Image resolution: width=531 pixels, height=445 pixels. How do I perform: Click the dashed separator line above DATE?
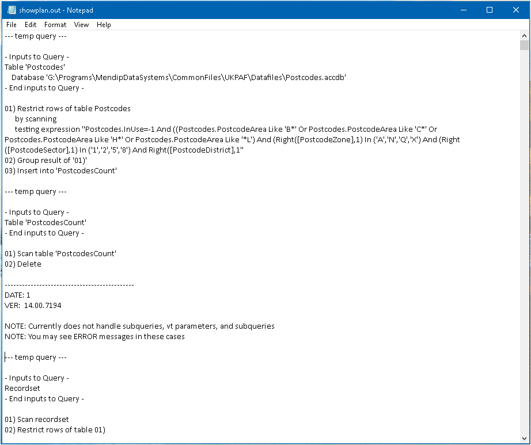coord(70,286)
